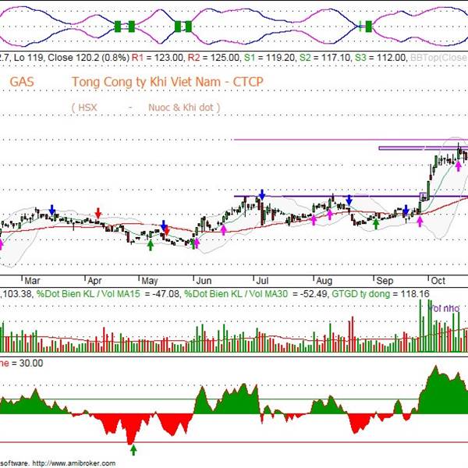Click the 'Lo 119' low price readout
The width and height of the screenshot is (468, 468).
[x=29, y=57]
